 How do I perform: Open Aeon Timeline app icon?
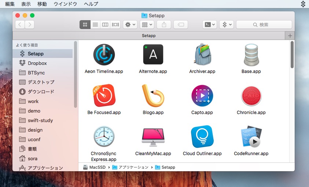pyautogui.click(x=104, y=55)
